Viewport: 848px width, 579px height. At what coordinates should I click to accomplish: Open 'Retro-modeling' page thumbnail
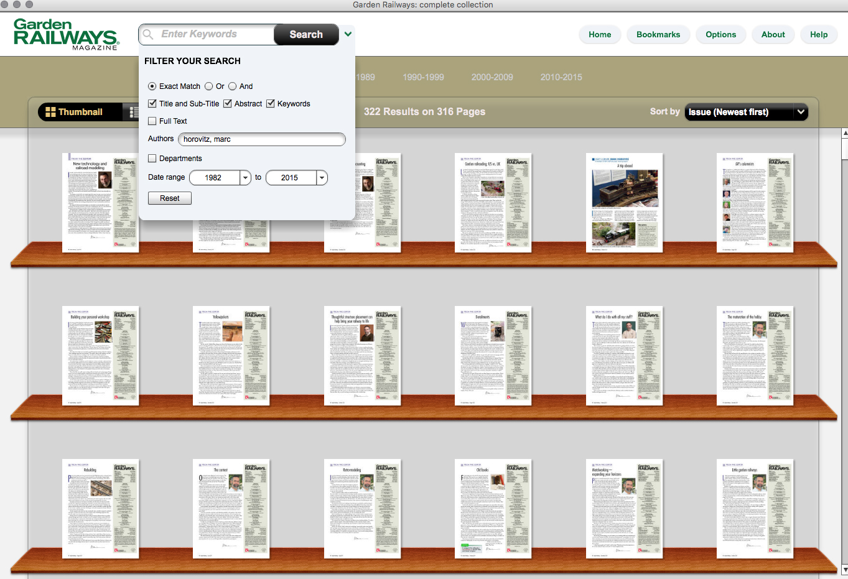(362, 509)
